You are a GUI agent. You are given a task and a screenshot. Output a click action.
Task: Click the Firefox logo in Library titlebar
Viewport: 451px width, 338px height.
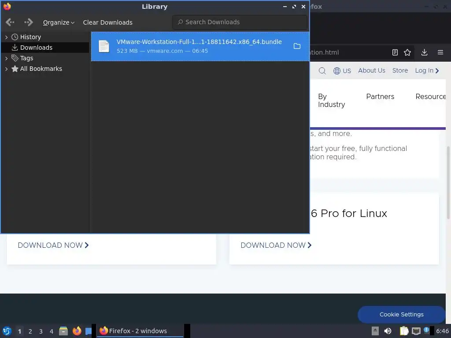(x=7, y=6)
